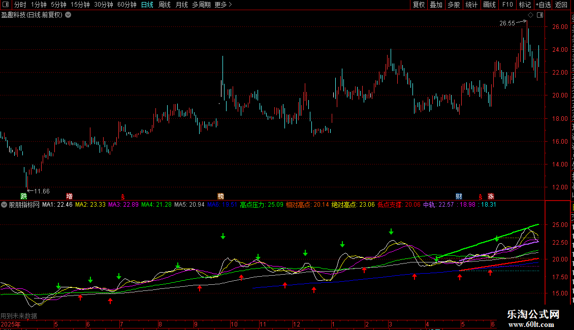Open the 多股 multi-stock view
Viewport: 574px width, 330px height.
click(x=454, y=5)
